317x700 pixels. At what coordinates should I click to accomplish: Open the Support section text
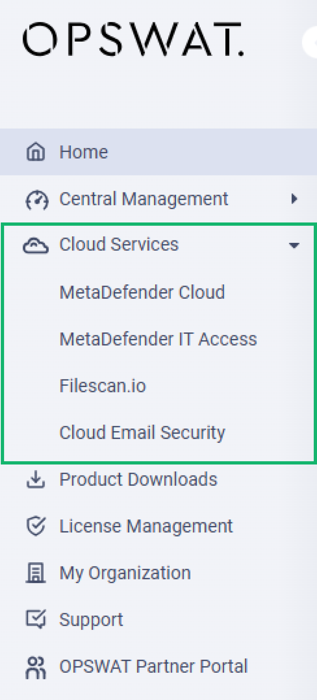(x=91, y=620)
